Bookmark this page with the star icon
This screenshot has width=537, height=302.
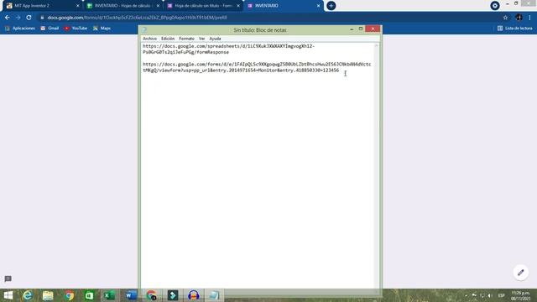pos(505,18)
